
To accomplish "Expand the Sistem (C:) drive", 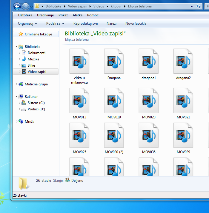I will point(19,103).
